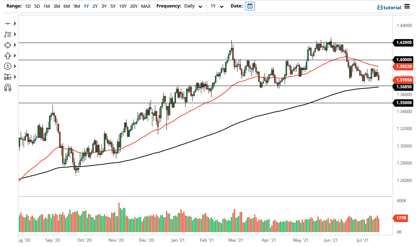Click the 6M range button
Image resolution: width=416 pixels, height=247 pixels.
[x=66, y=6]
